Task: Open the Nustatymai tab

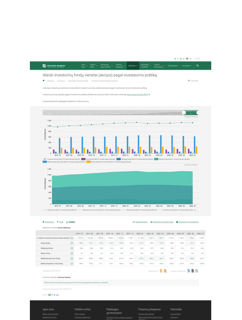Action: [48, 222]
